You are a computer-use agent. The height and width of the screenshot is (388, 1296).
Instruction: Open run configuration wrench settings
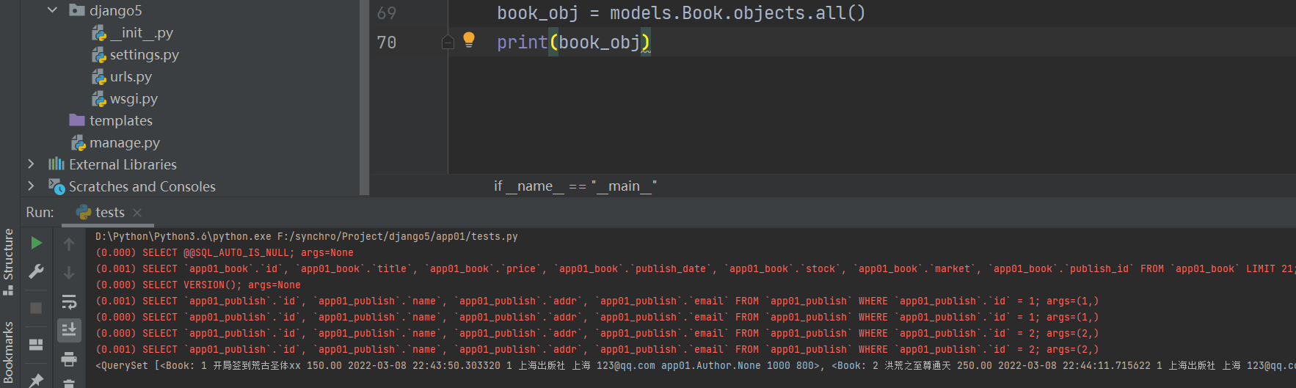pos(36,272)
